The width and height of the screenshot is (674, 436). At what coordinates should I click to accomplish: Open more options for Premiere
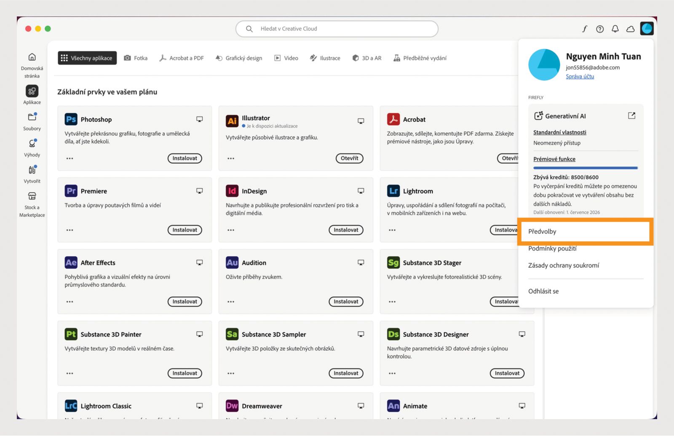tap(70, 230)
